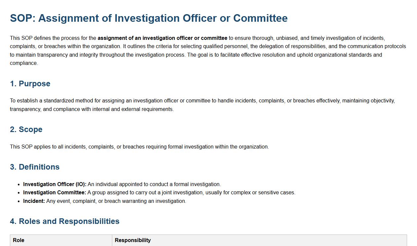417x246 pixels.
Task: Click the "Responsibility" table column header
Action: 133,240
